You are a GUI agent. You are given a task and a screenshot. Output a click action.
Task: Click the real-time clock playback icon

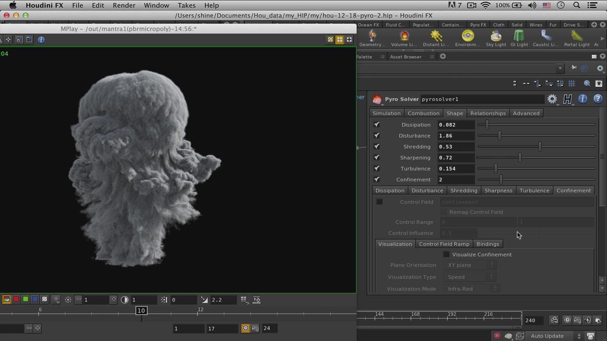[567, 320]
